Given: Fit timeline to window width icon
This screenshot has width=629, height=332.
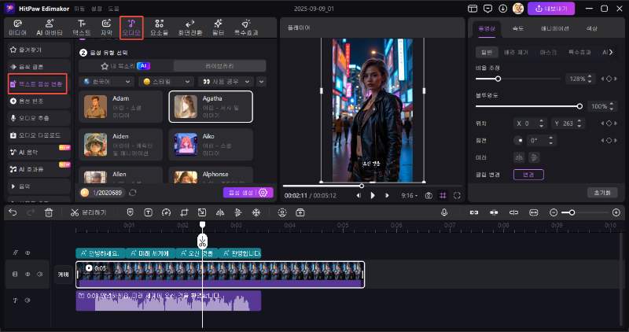Looking at the screenshot, I should pos(534,212).
